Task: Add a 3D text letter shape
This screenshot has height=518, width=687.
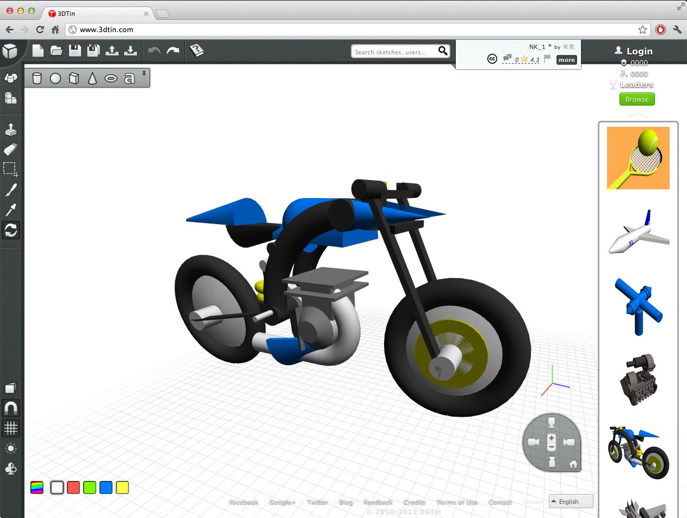Action: point(129,78)
